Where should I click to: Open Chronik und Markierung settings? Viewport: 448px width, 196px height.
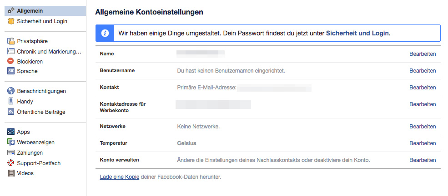(x=49, y=52)
